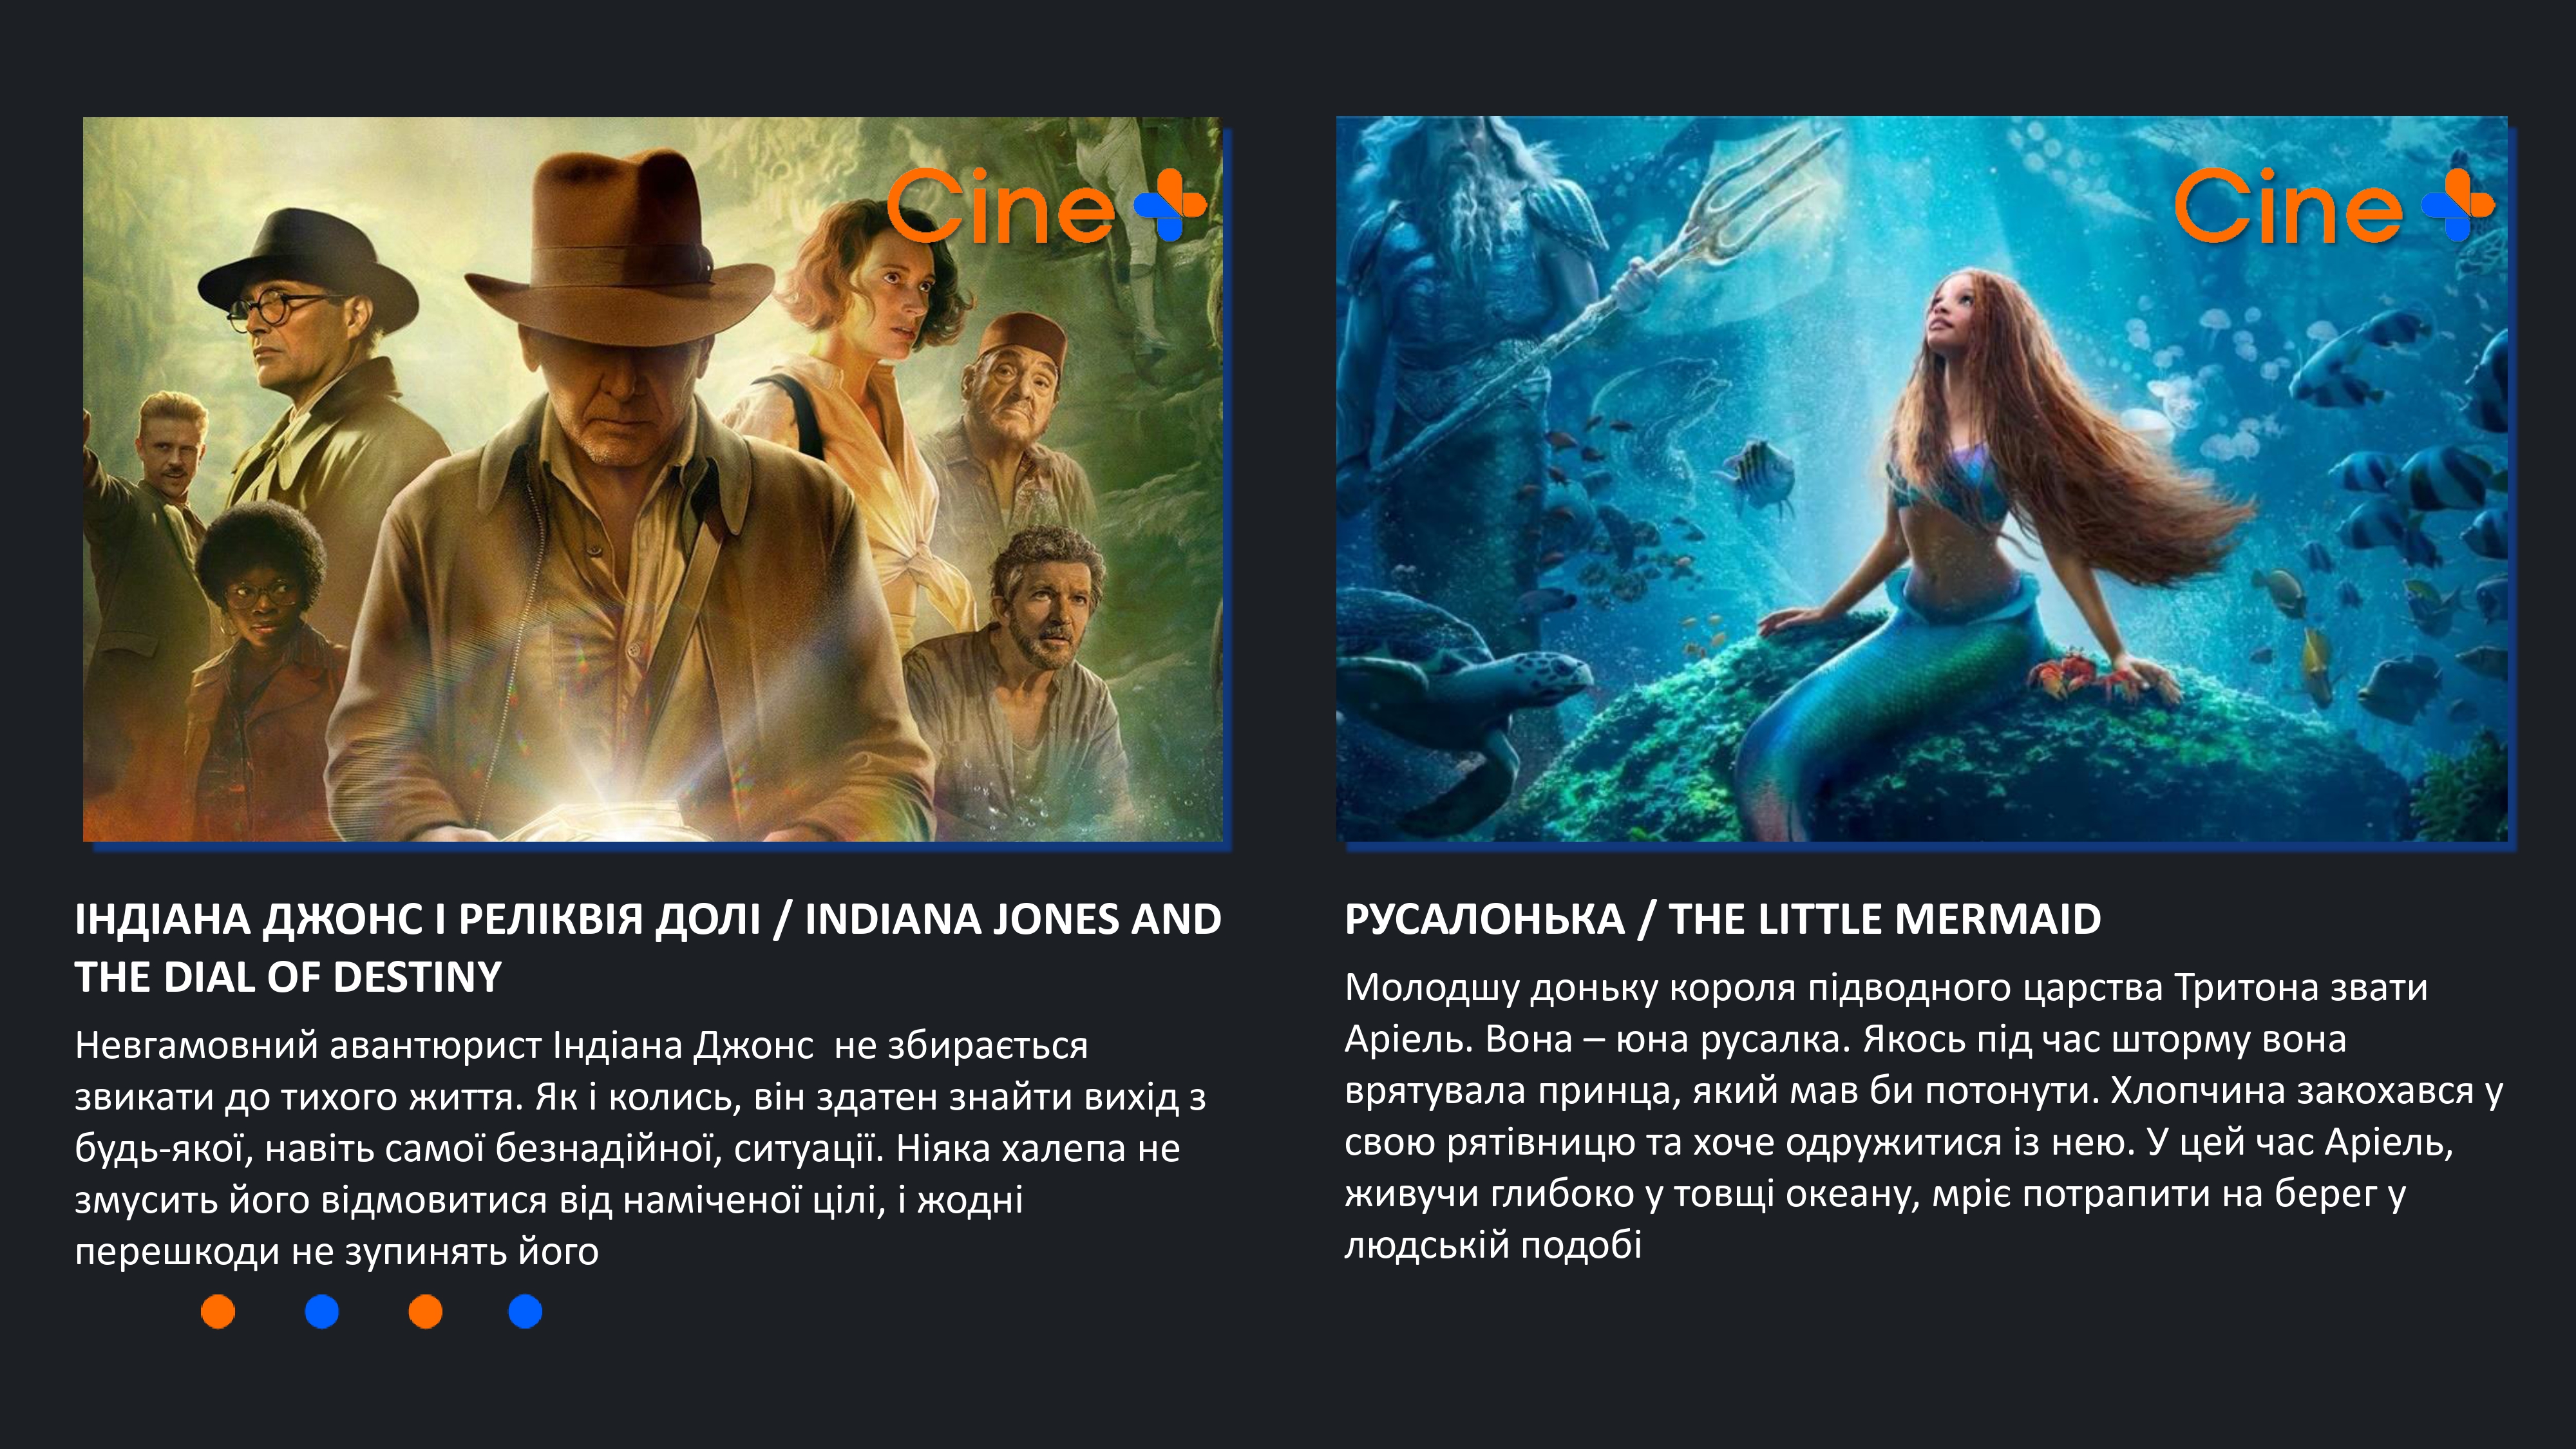Screen dimensions: 2576x1449
Task: Select the last blue dot in the dot row
Action: tap(526, 1311)
